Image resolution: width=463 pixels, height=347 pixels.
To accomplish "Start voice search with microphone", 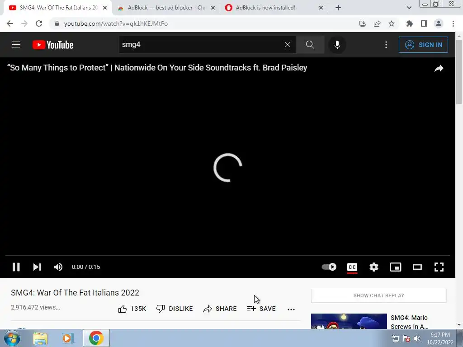I will pyautogui.click(x=337, y=45).
